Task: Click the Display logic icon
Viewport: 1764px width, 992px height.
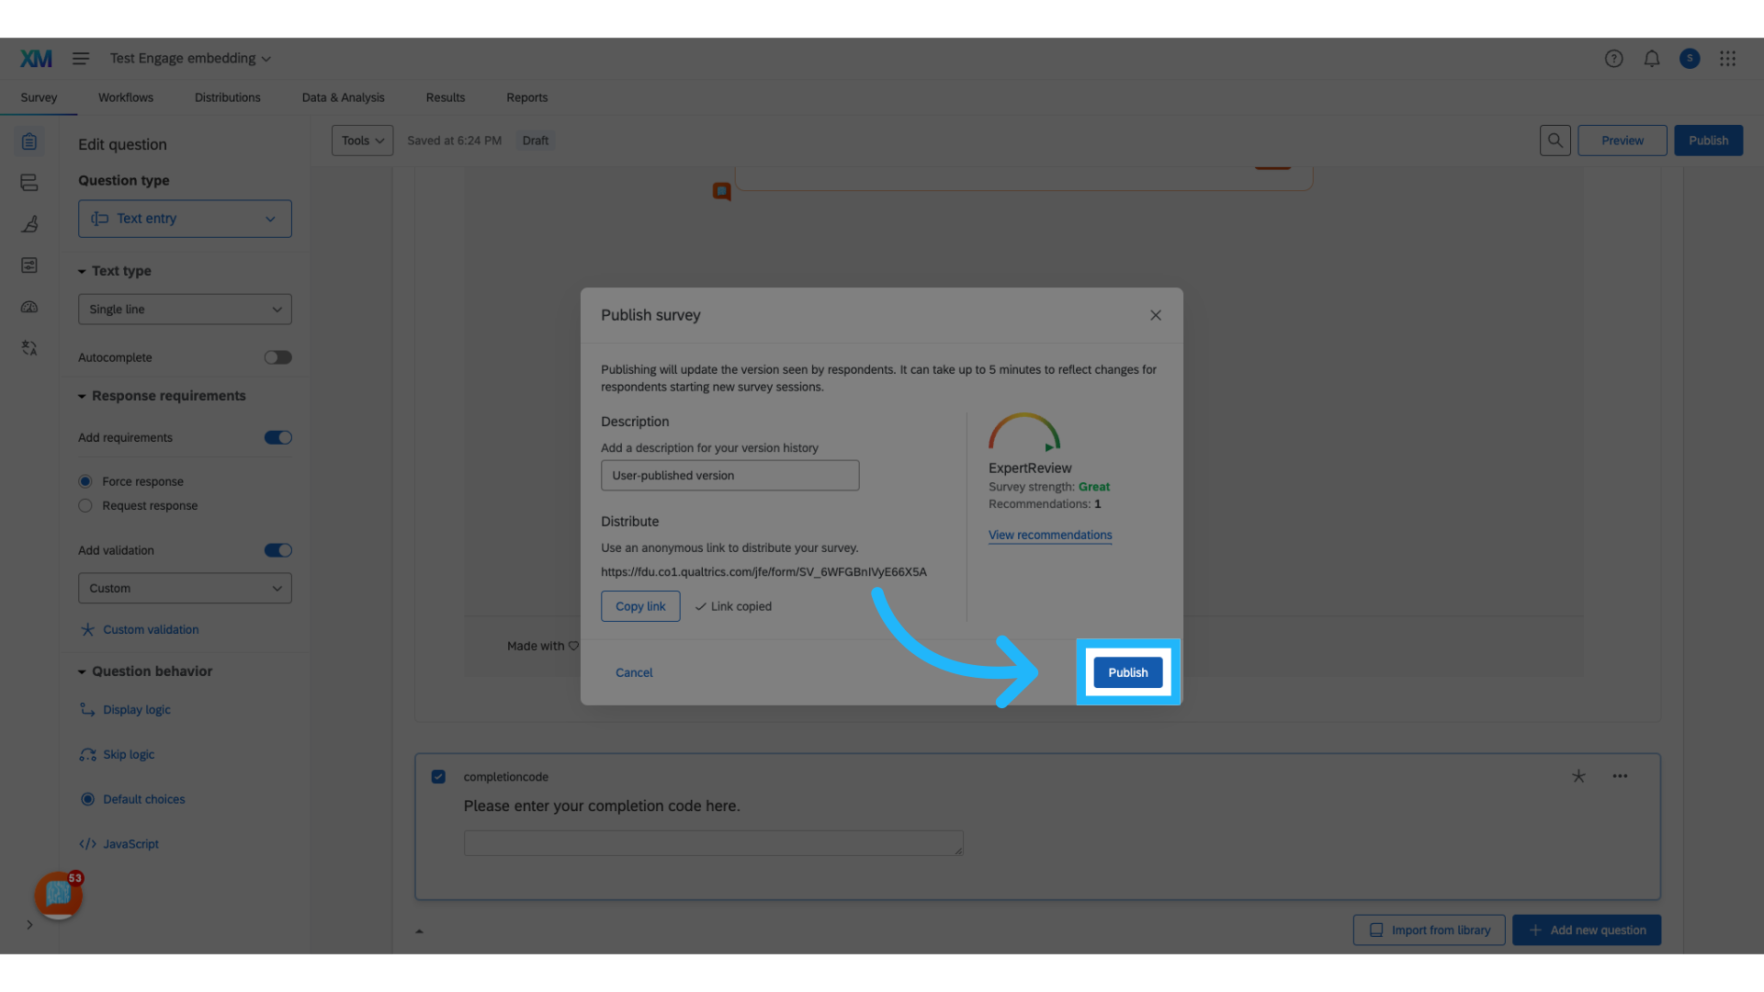Action: coord(87,710)
